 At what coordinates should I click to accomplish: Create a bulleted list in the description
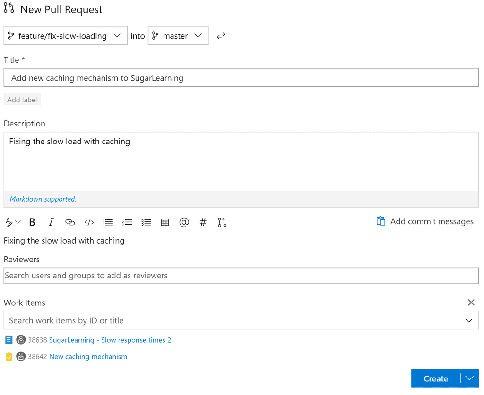pyautogui.click(x=108, y=222)
